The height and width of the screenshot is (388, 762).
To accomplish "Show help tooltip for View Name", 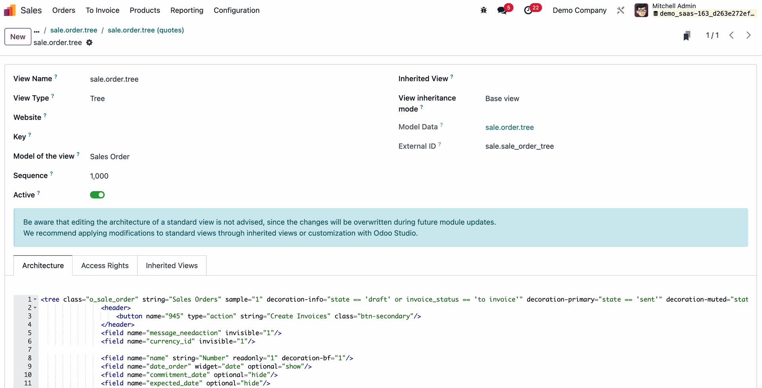I will (x=56, y=77).
